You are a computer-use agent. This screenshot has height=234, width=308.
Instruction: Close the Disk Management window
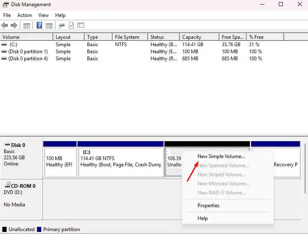click(300, 4)
